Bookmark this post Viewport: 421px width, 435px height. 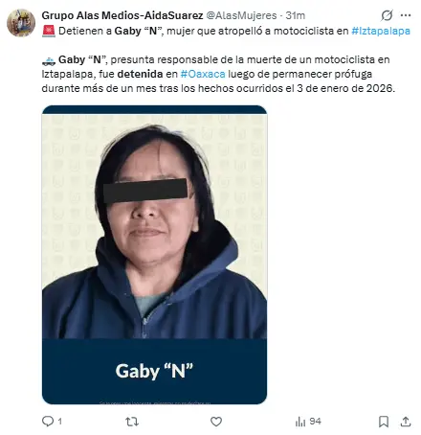(x=384, y=422)
